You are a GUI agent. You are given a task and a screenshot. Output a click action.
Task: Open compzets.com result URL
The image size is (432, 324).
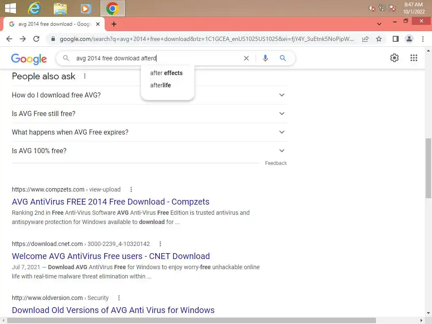(x=66, y=189)
